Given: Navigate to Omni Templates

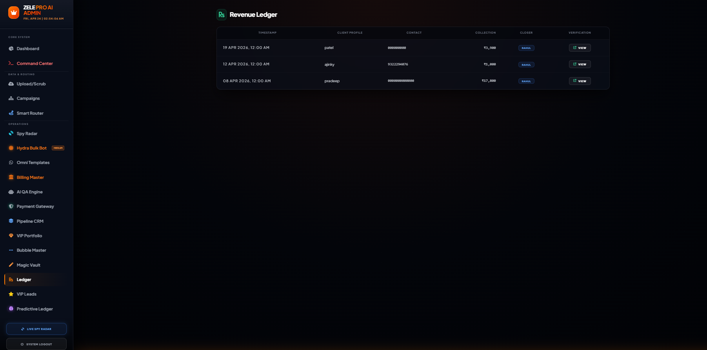Looking at the screenshot, I should 36,162.
